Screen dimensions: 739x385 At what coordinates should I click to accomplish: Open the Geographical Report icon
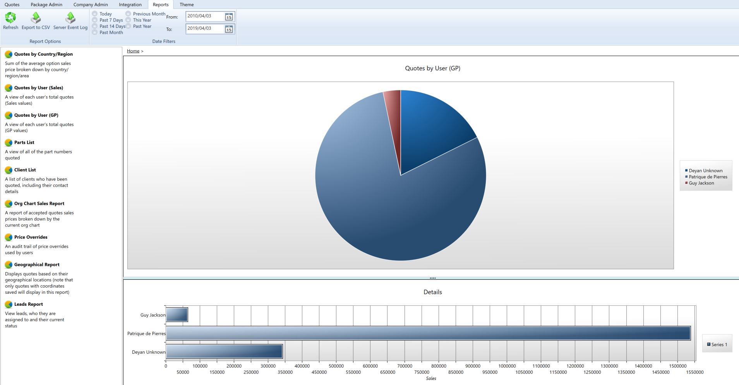9,265
